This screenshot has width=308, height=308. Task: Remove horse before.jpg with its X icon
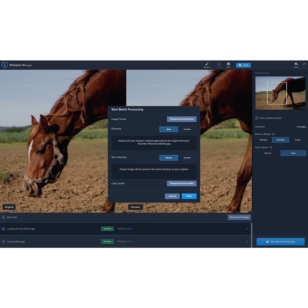point(247,241)
